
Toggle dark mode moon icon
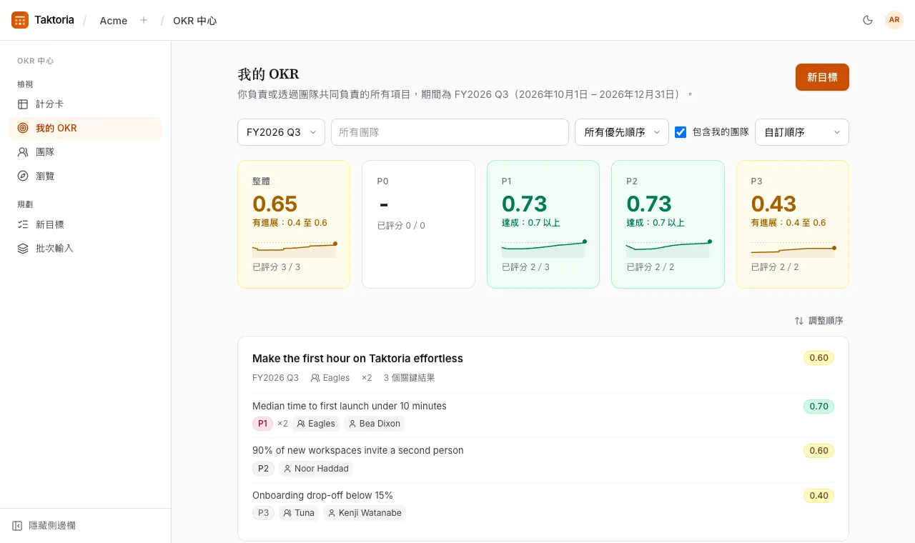[868, 20]
